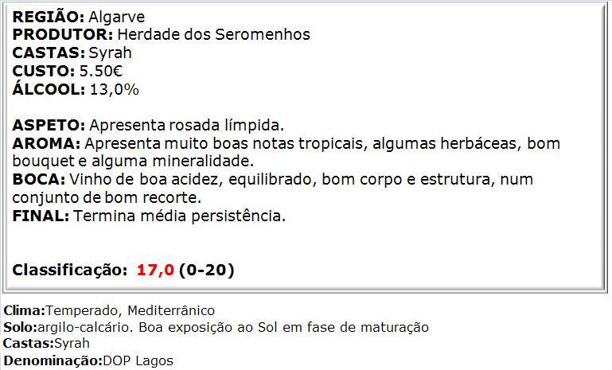Click the price 5.50€

100,71
